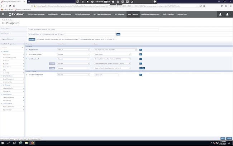Click the blue button on the Email Sender row

pyautogui.click(x=141, y=75)
